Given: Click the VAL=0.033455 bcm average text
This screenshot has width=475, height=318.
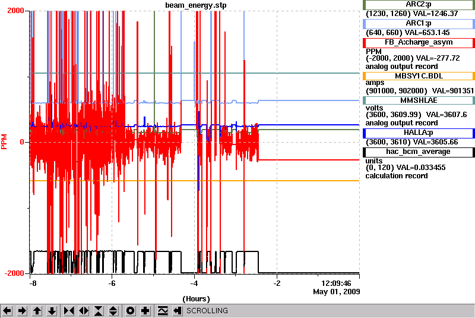Looking at the screenshot, I should click(421, 168).
